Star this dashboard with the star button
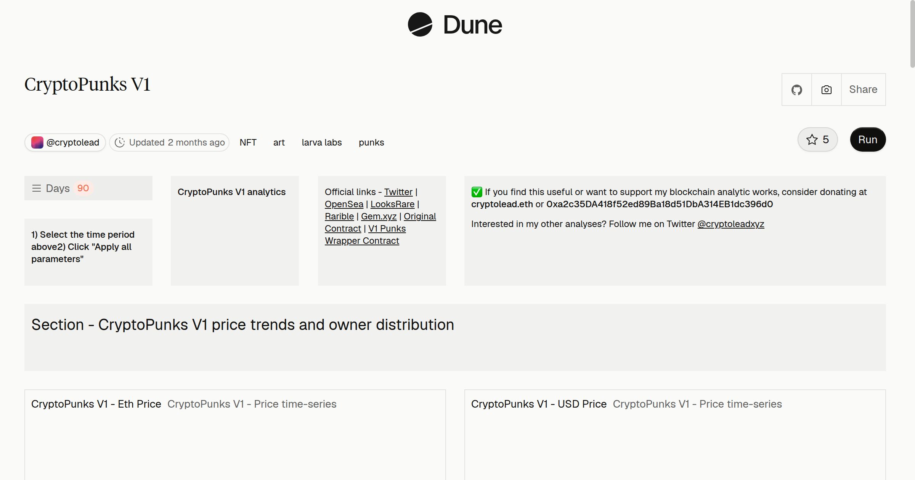Screen dimensions: 915x480 tap(817, 139)
